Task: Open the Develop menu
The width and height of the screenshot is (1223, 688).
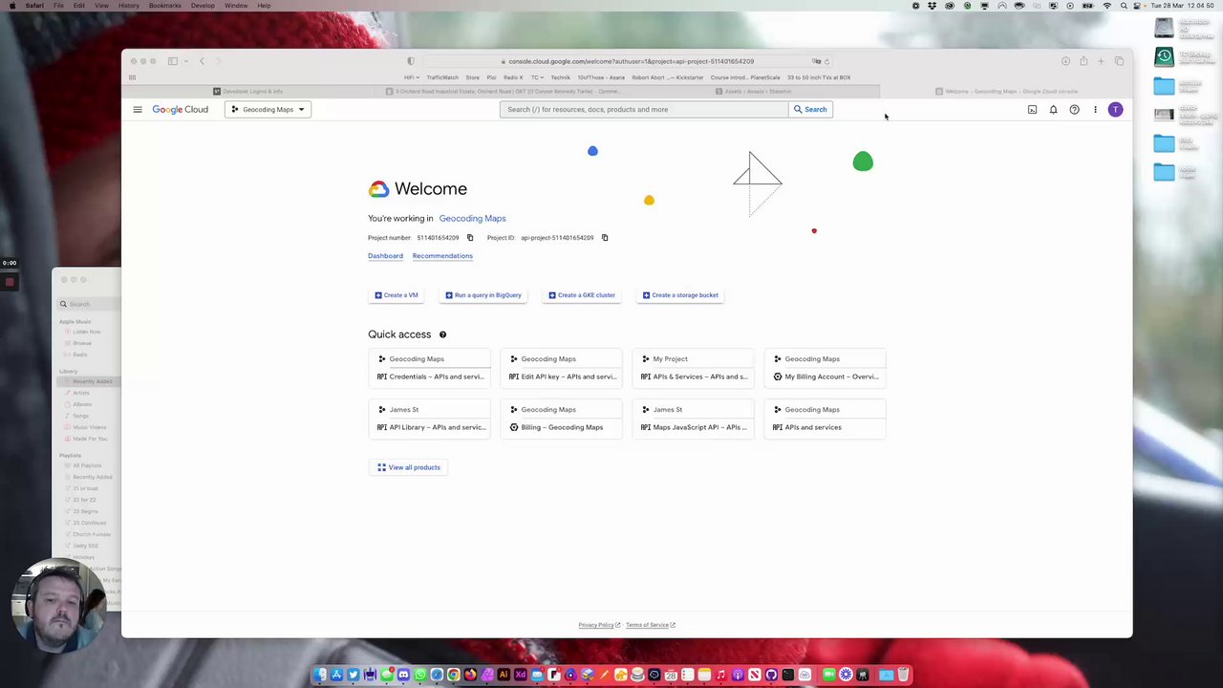Action: coord(203,6)
